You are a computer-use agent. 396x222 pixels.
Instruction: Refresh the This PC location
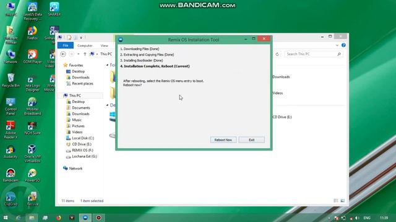tap(277, 54)
